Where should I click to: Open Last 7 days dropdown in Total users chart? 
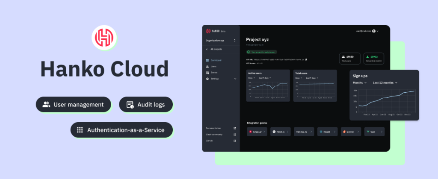point(312,78)
